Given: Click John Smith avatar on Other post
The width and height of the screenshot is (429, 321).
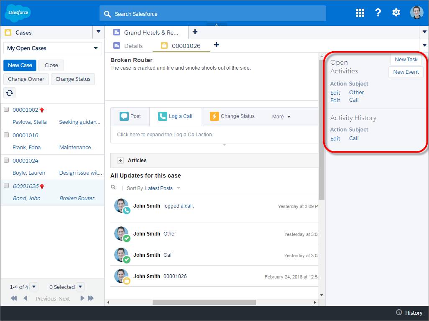Looking at the screenshot, I should point(122,234).
